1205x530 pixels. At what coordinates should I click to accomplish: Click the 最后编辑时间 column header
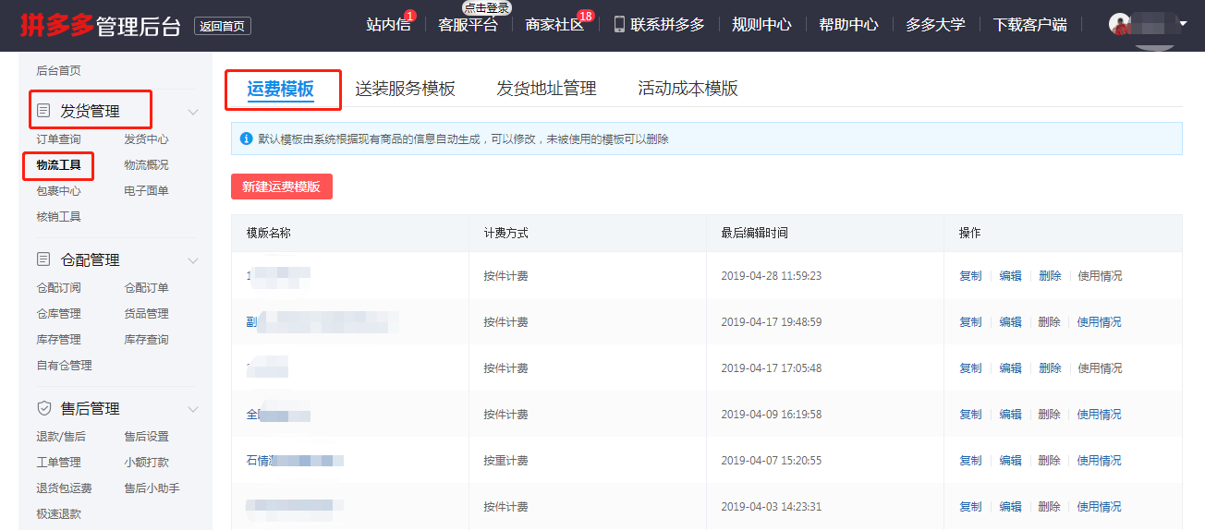pos(754,234)
